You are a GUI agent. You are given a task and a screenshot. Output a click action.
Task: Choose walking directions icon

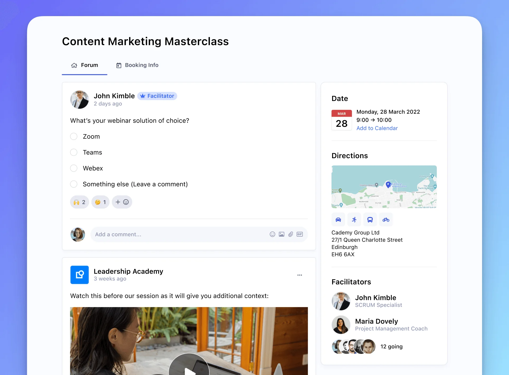point(354,219)
